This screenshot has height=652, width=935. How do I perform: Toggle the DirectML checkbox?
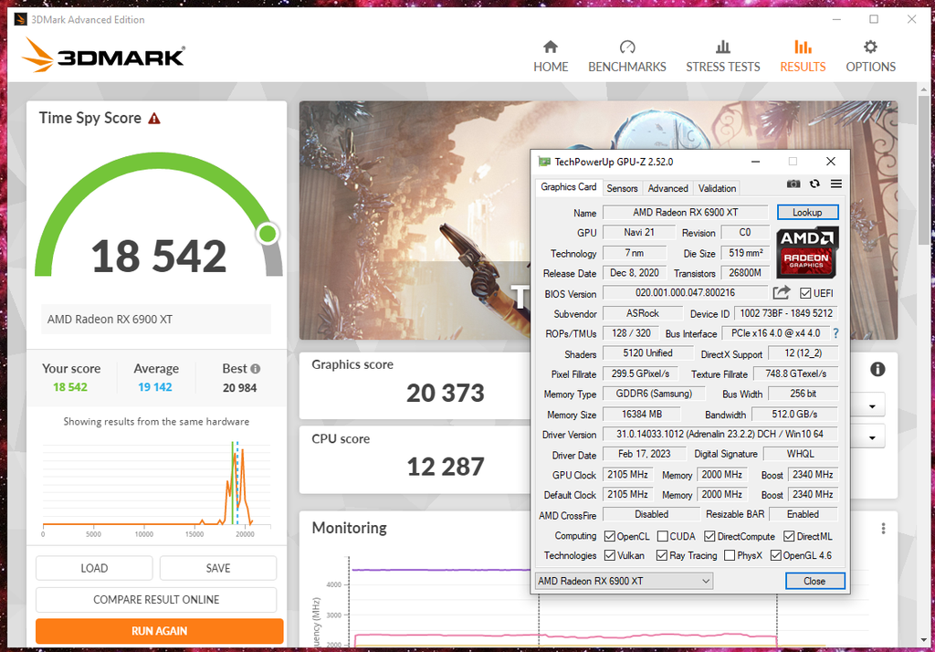[789, 536]
